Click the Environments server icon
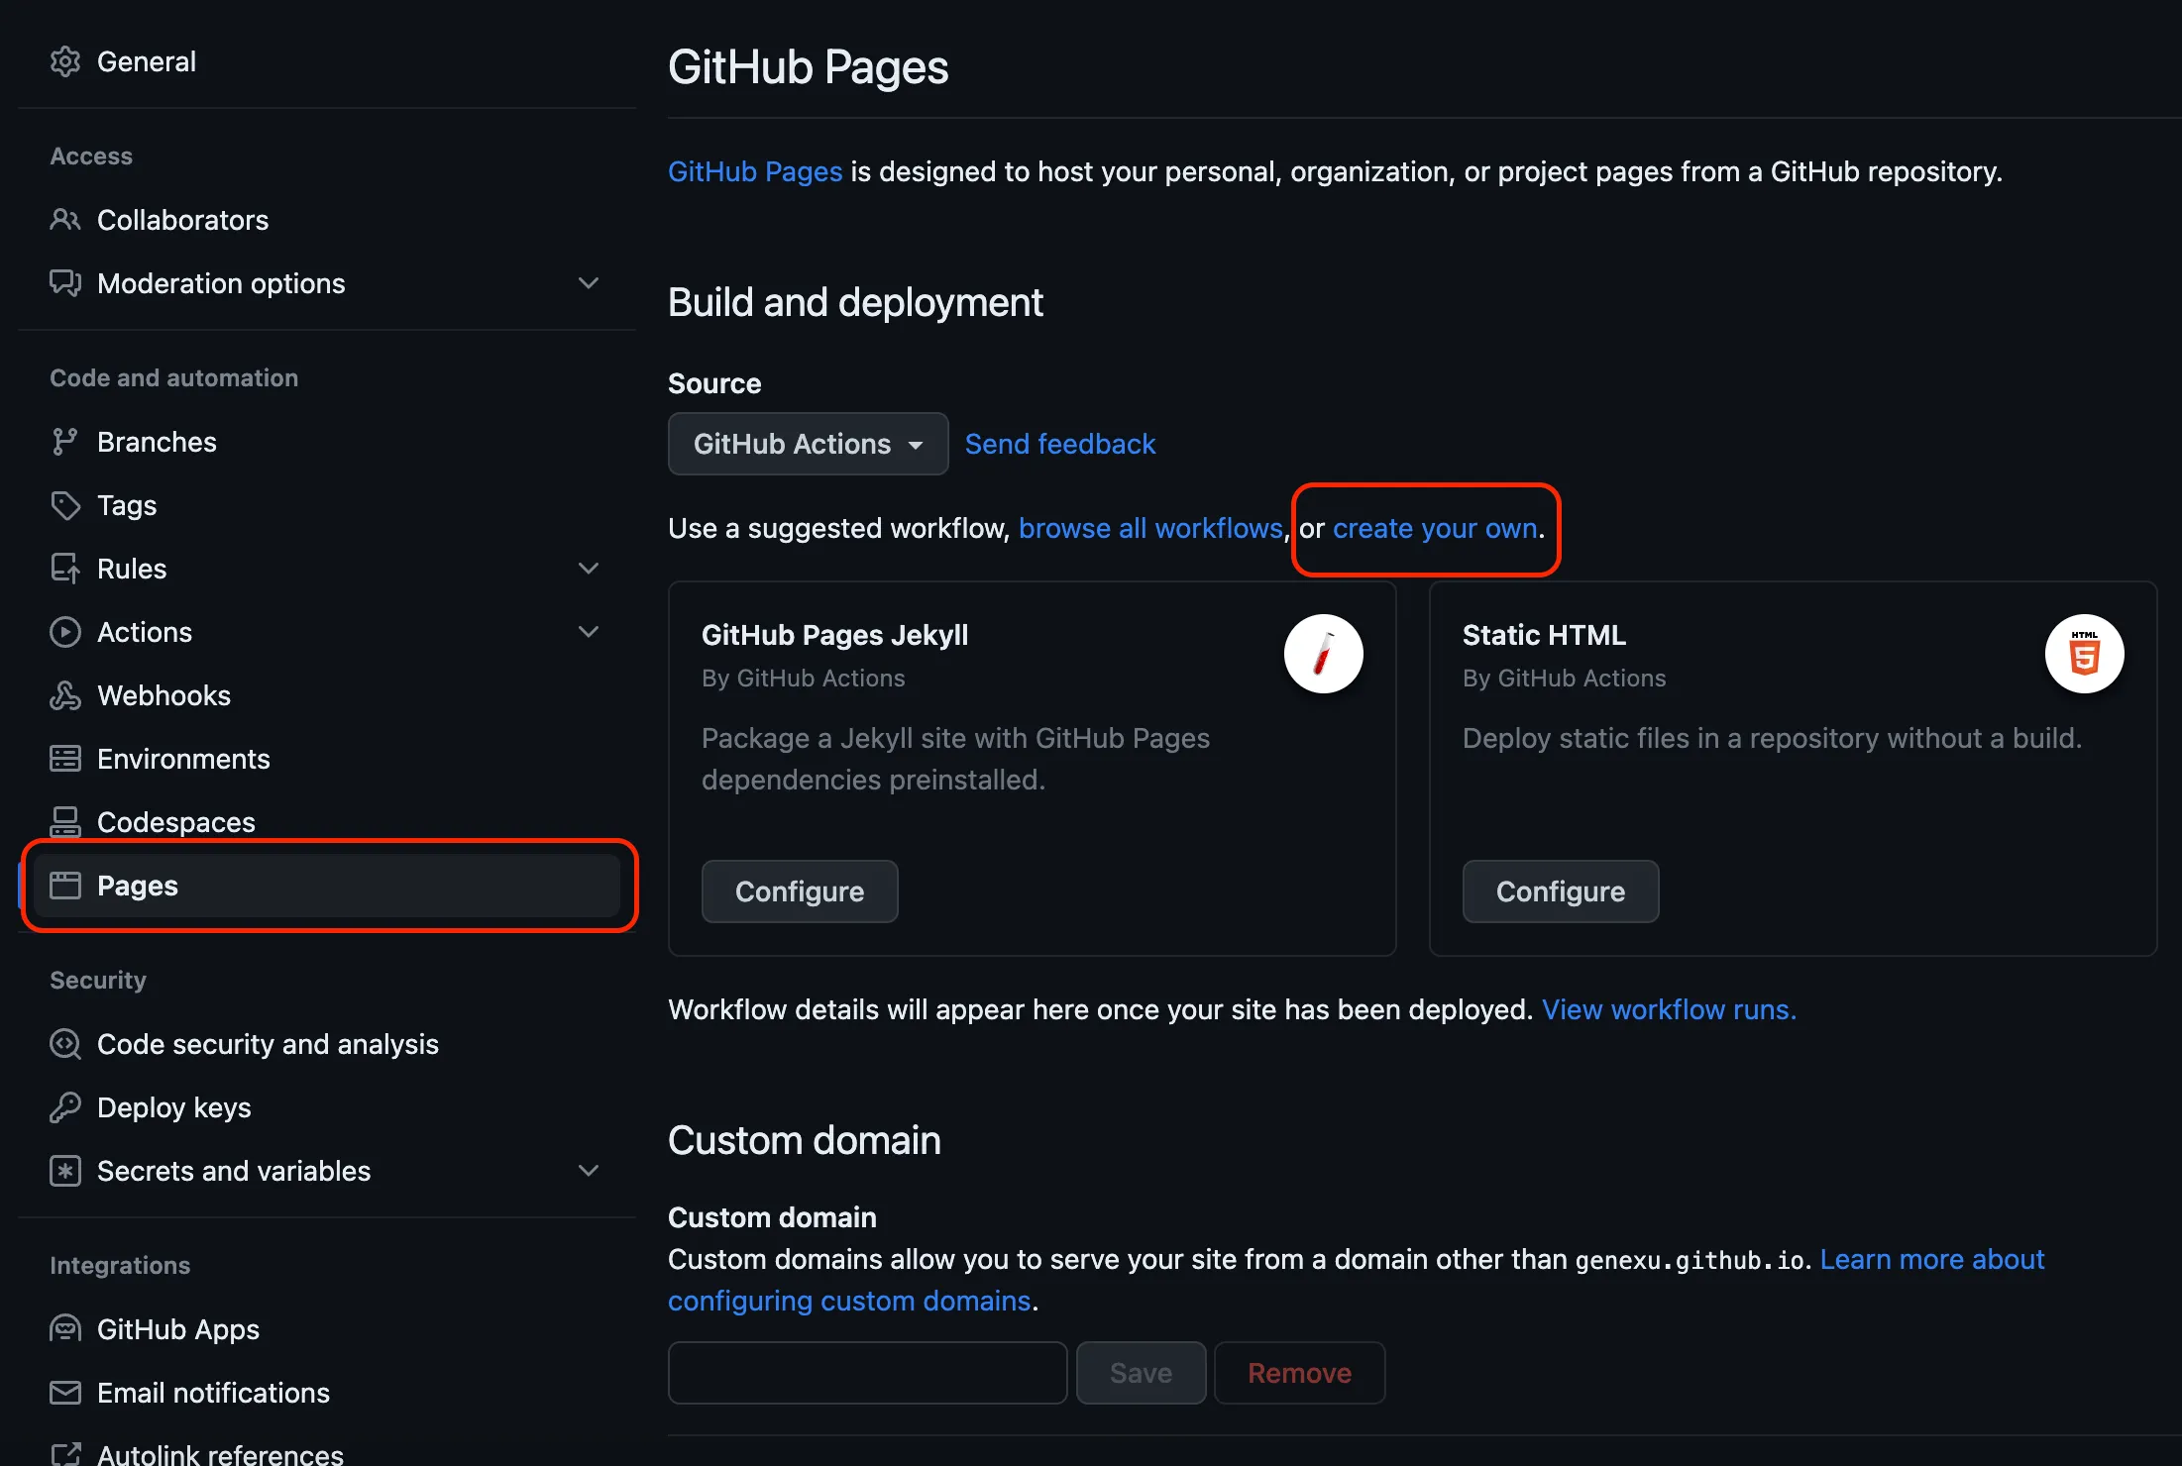The image size is (2182, 1466). click(65, 759)
